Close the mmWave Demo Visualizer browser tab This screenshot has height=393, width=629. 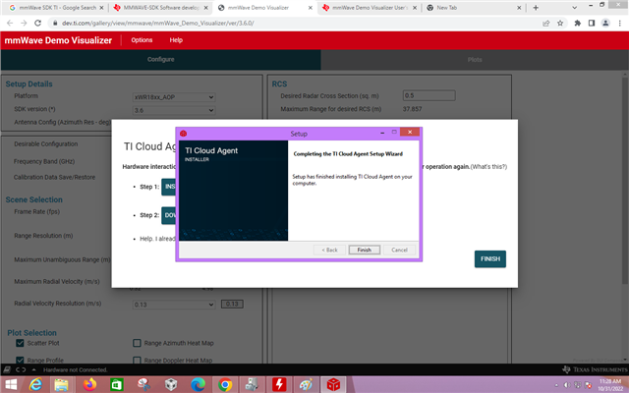[x=311, y=8]
